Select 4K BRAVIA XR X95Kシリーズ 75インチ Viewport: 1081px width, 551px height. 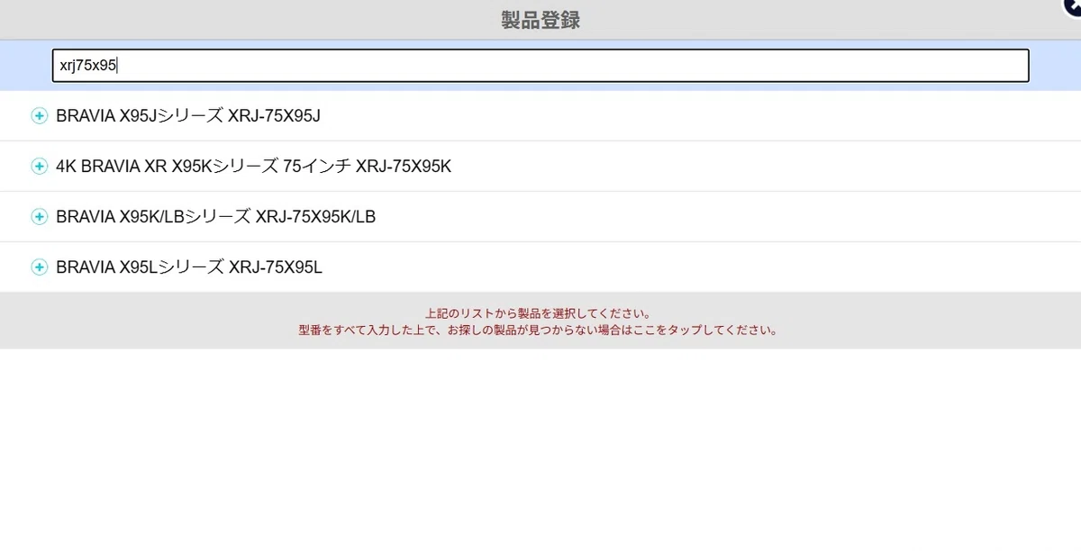pyautogui.click(x=253, y=167)
